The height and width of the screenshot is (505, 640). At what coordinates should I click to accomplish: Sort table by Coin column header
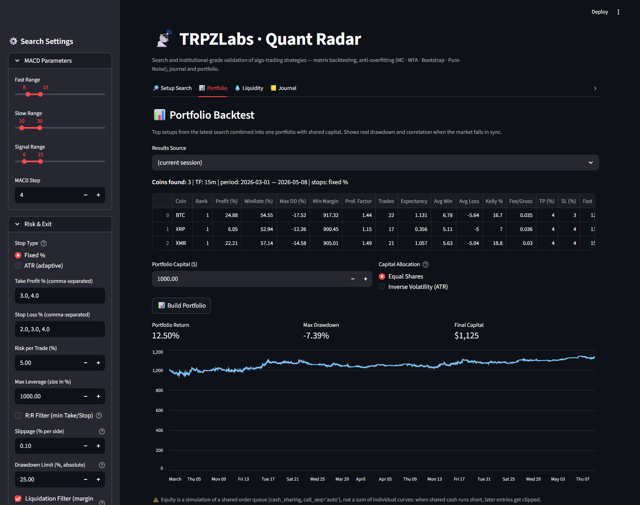(x=182, y=201)
